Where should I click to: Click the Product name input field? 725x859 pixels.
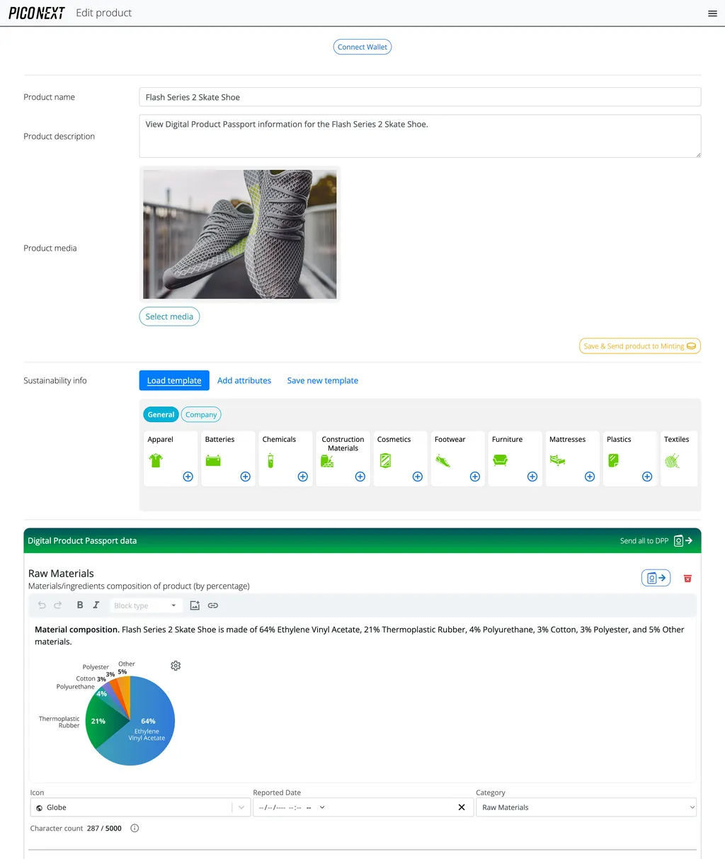tap(419, 96)
